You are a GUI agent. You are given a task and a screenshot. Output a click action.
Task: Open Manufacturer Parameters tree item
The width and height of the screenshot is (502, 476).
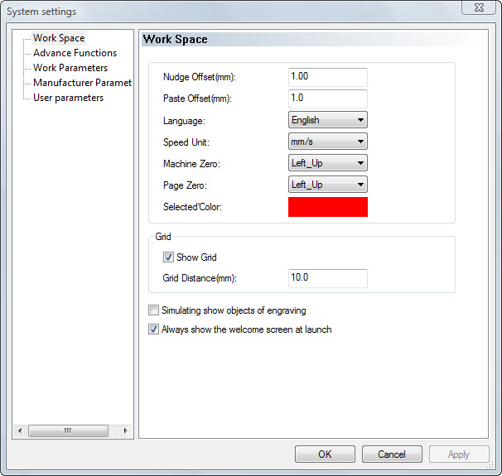pos(82,83)
